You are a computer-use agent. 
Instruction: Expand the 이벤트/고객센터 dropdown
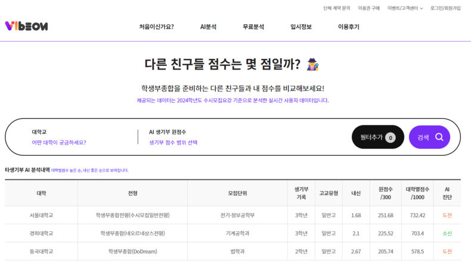pyautogui.click(x=405, y=8)
